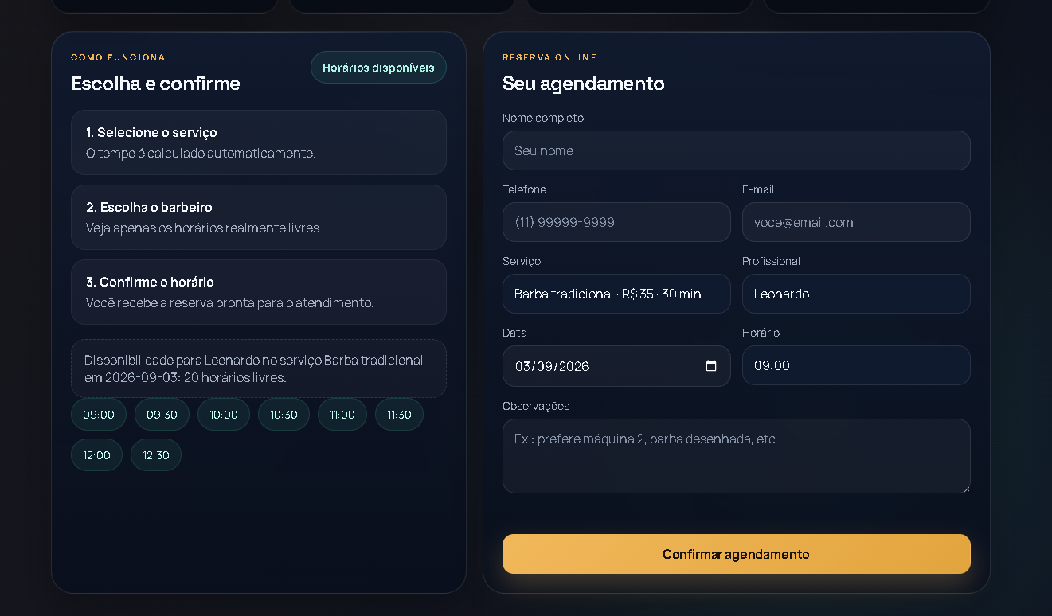Click the E-mail input field
Screen dimensions: 1052x616
tap(856, 222)
